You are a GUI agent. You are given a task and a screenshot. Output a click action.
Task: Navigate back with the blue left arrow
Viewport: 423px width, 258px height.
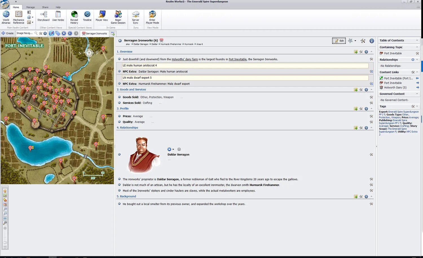70,33
